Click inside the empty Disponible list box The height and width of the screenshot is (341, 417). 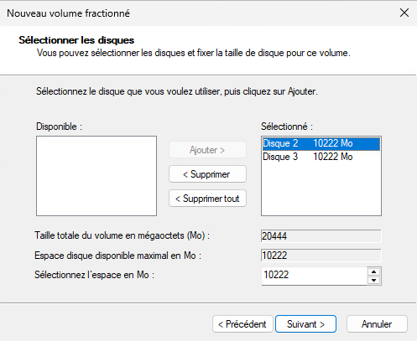96,176
